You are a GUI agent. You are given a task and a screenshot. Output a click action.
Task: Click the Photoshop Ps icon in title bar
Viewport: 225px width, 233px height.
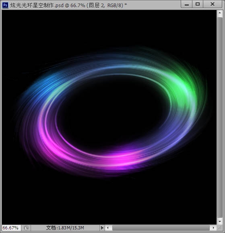click(x=5, y=5)
